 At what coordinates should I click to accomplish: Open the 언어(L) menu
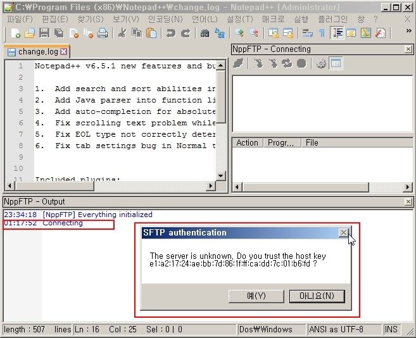[205, 19]
